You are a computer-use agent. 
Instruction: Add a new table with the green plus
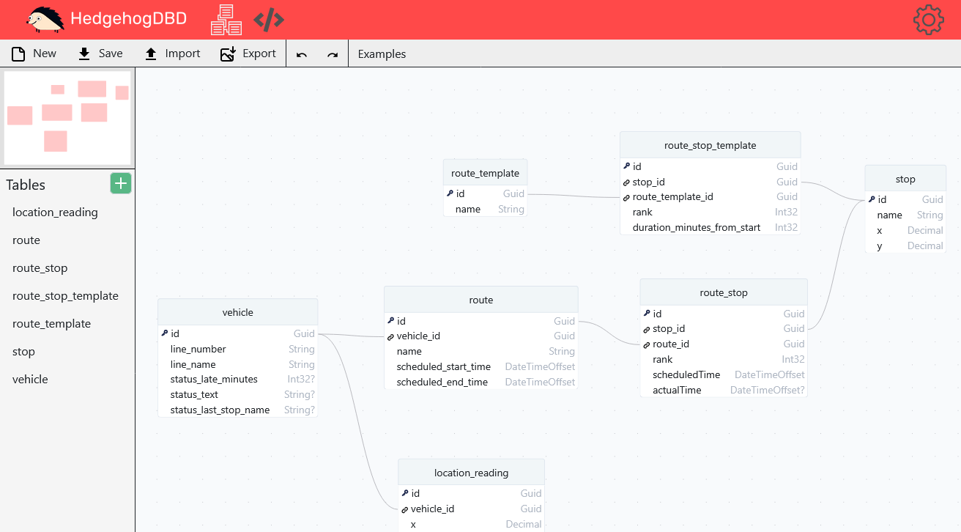pyautogui.click(x=121, y=183)
